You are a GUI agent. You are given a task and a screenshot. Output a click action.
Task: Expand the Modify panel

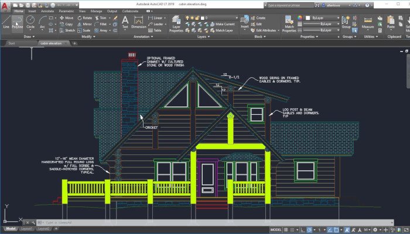[x=88, y=36]
